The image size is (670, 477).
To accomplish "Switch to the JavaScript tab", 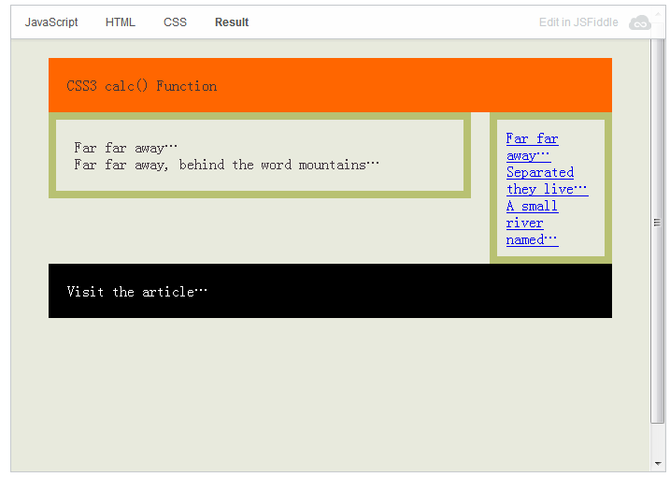I will (51, 22).
